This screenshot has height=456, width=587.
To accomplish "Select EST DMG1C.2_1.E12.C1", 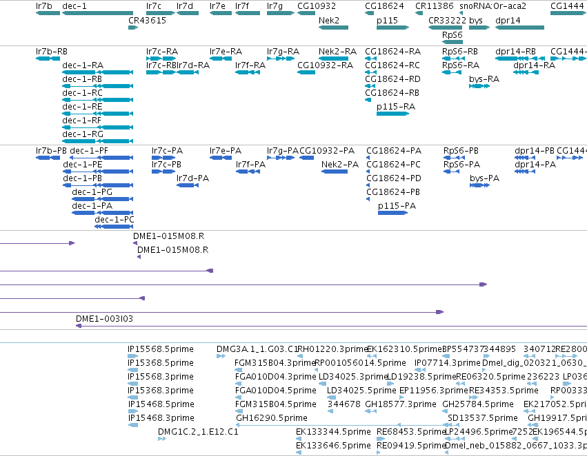I will click(x=161, y=438).
